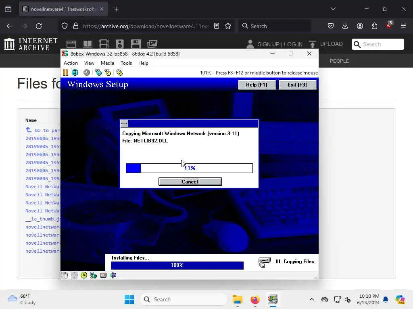Open the Archive images icon
Image resolution: width=413 pixels, height=309 pixels.
[152, 44]
